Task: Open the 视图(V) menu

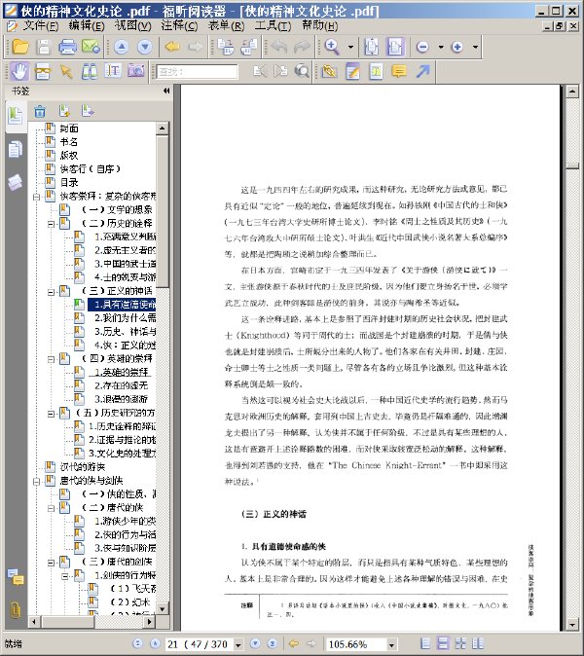Action: [132, 26]
